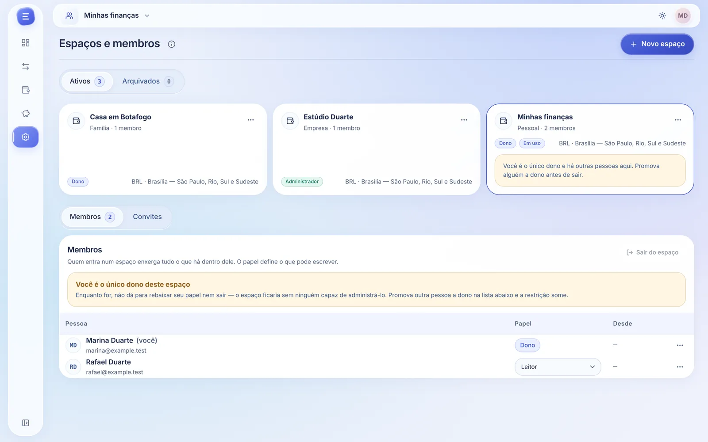
Task: Open the piggy bank savings icon in sidebar
Action: pos(26,114)
